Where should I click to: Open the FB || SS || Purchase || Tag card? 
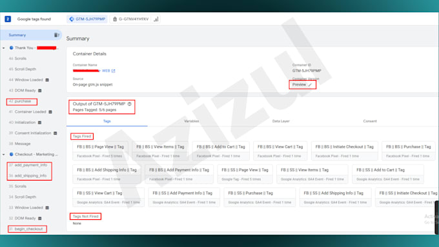click(260, 197)
